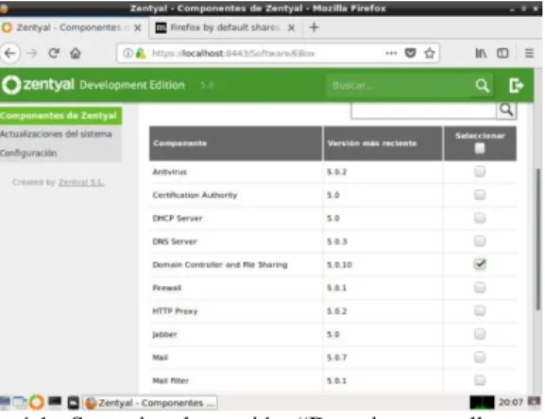
Task: Check the DHCP Server checkbox
Action: click(x=480, y=218)
